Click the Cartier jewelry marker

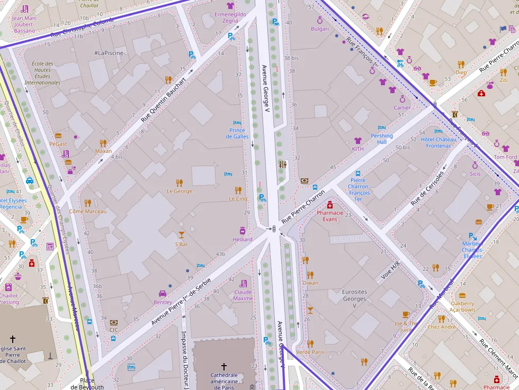pyautogui.click(x=402, y=99)
